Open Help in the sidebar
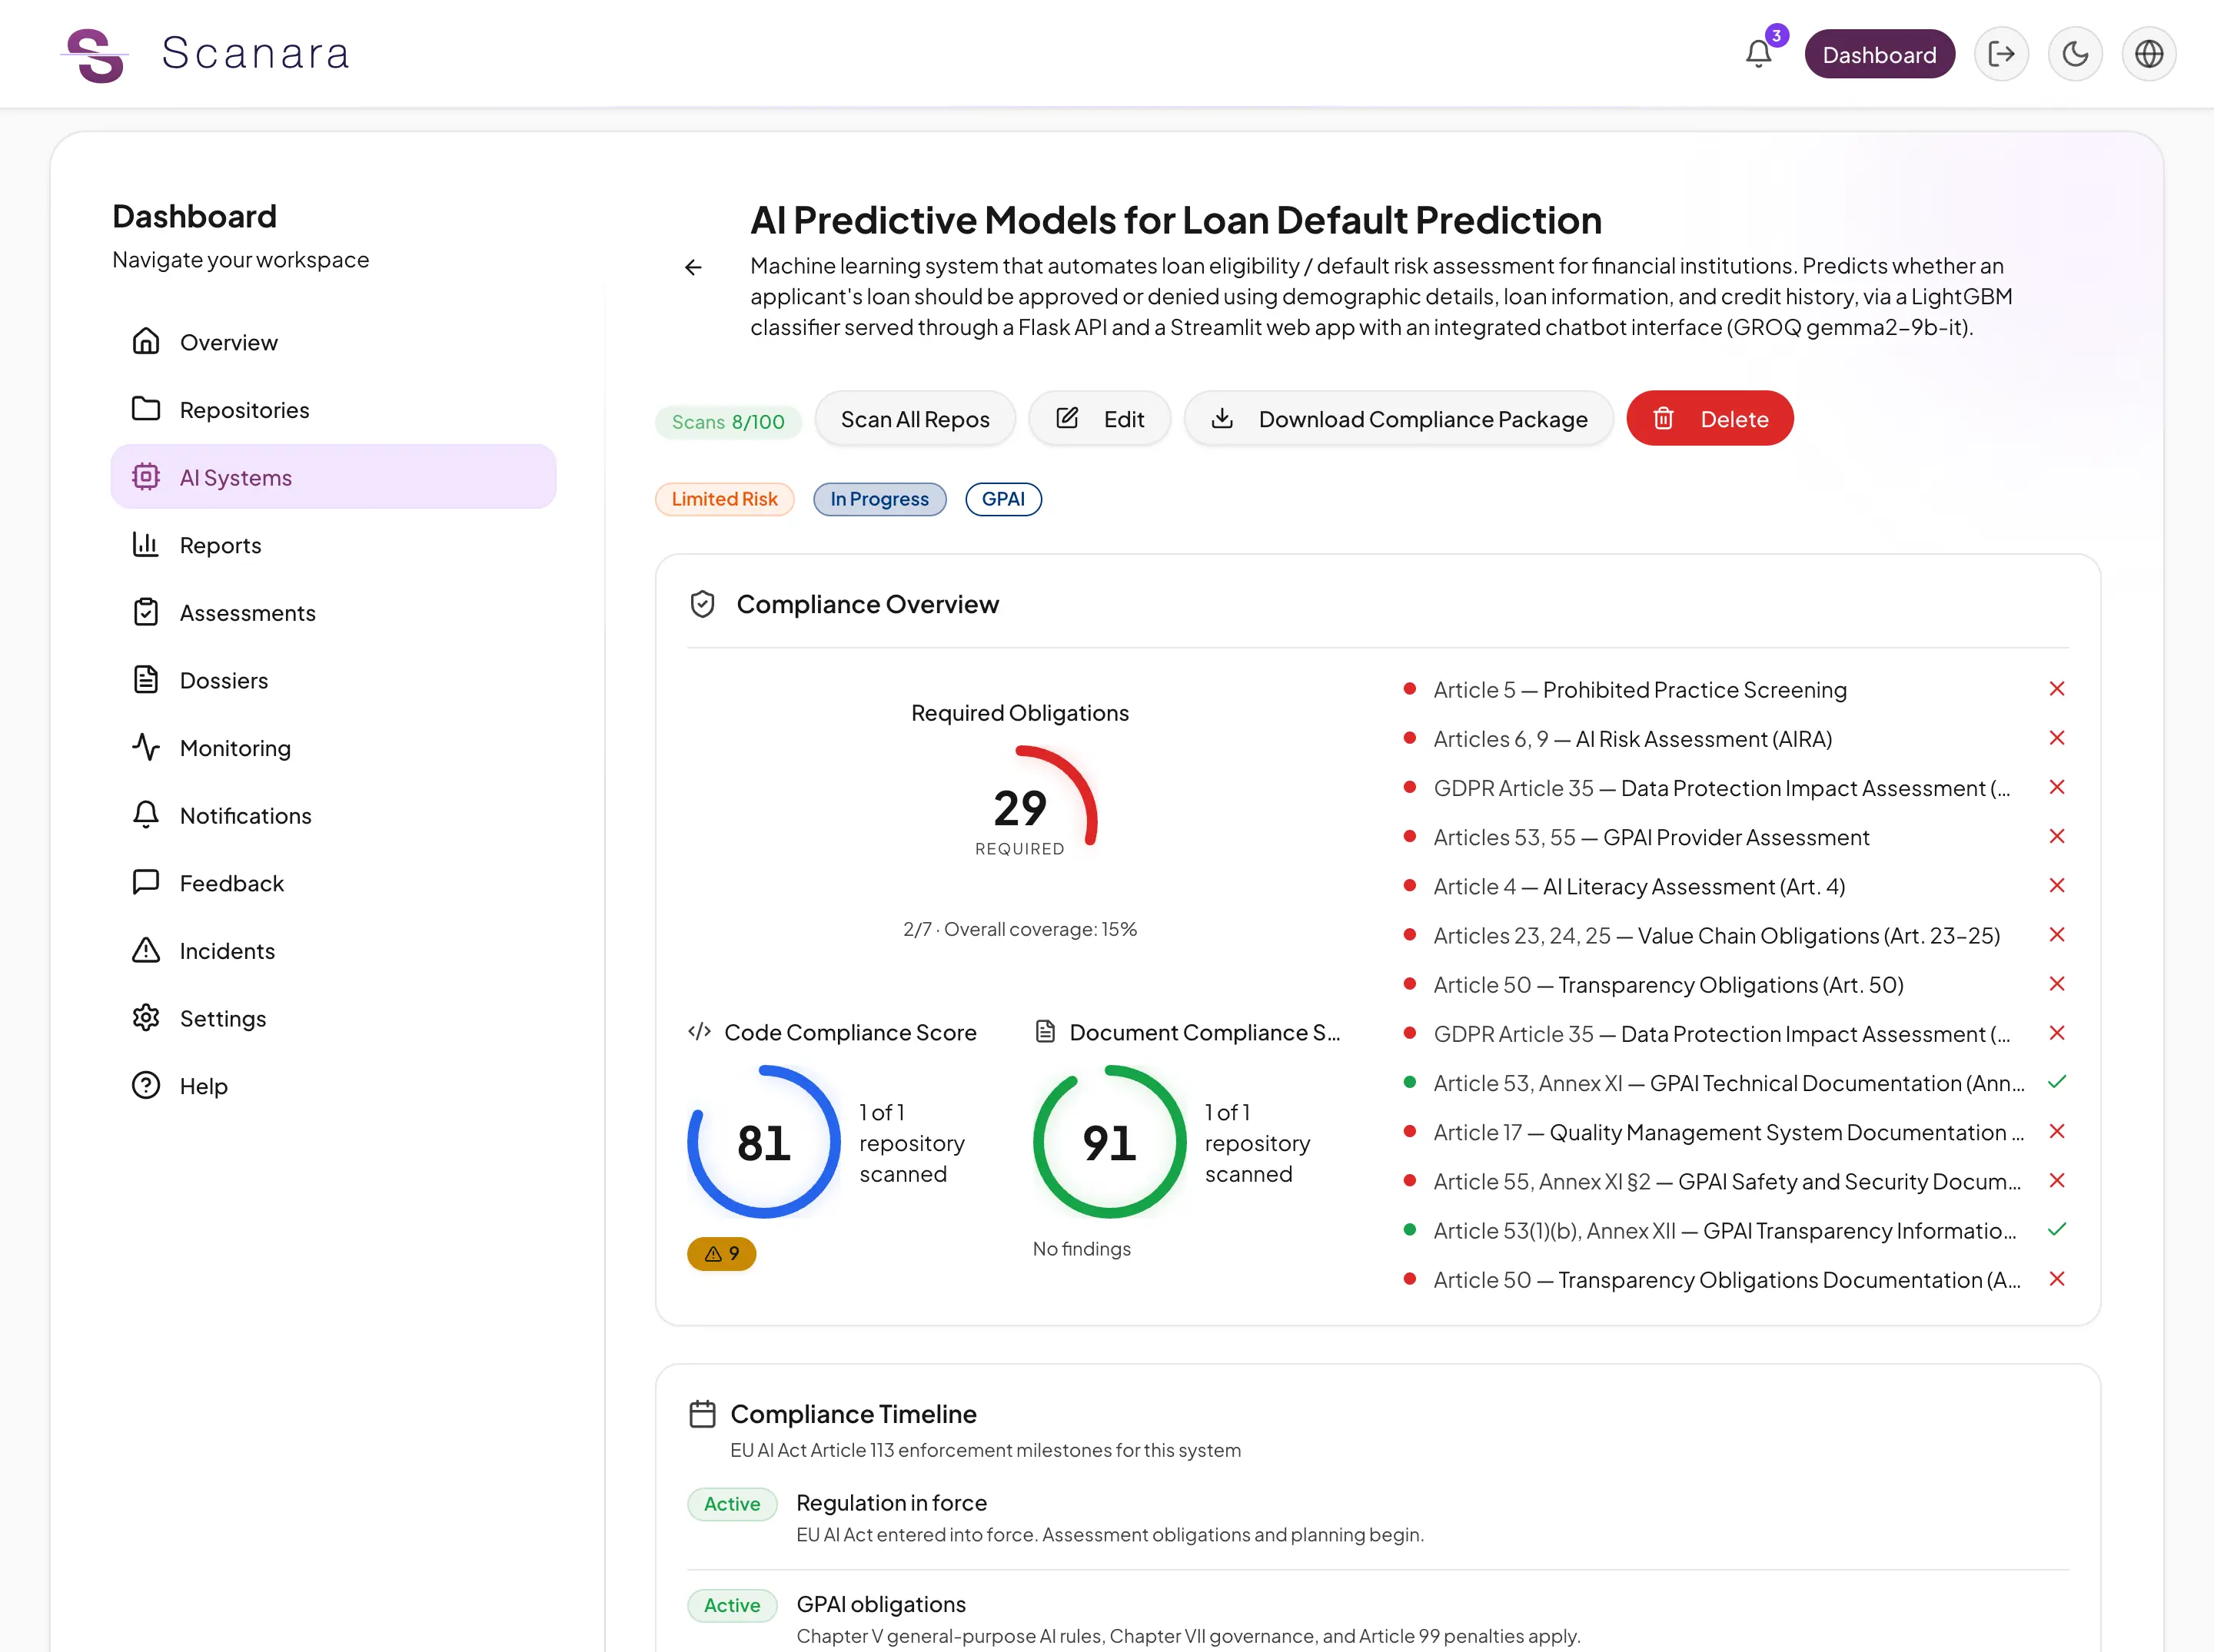Image resolution: width=2214 pixels, height=1652 pixels. tap(333, 1086)
